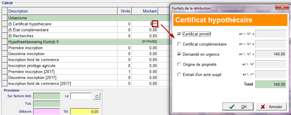Enable the Certificat complémentaire checkbox
291x115 pixels.
(x=179, y=44)
